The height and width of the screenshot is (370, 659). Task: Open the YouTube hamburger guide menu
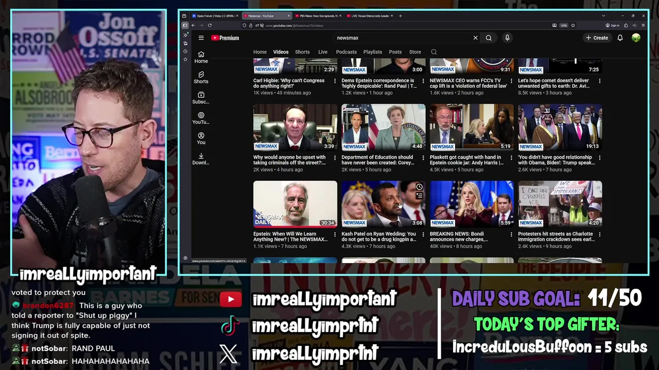[201, 38]
